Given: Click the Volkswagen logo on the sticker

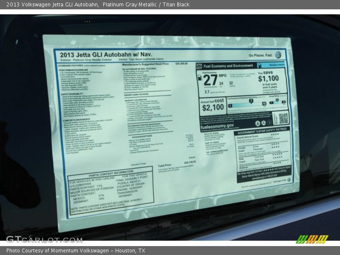Looking at the screenshot, I should (278, 55).
